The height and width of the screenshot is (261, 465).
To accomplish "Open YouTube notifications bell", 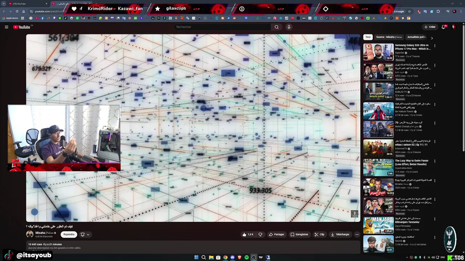I will click(444, 27).
